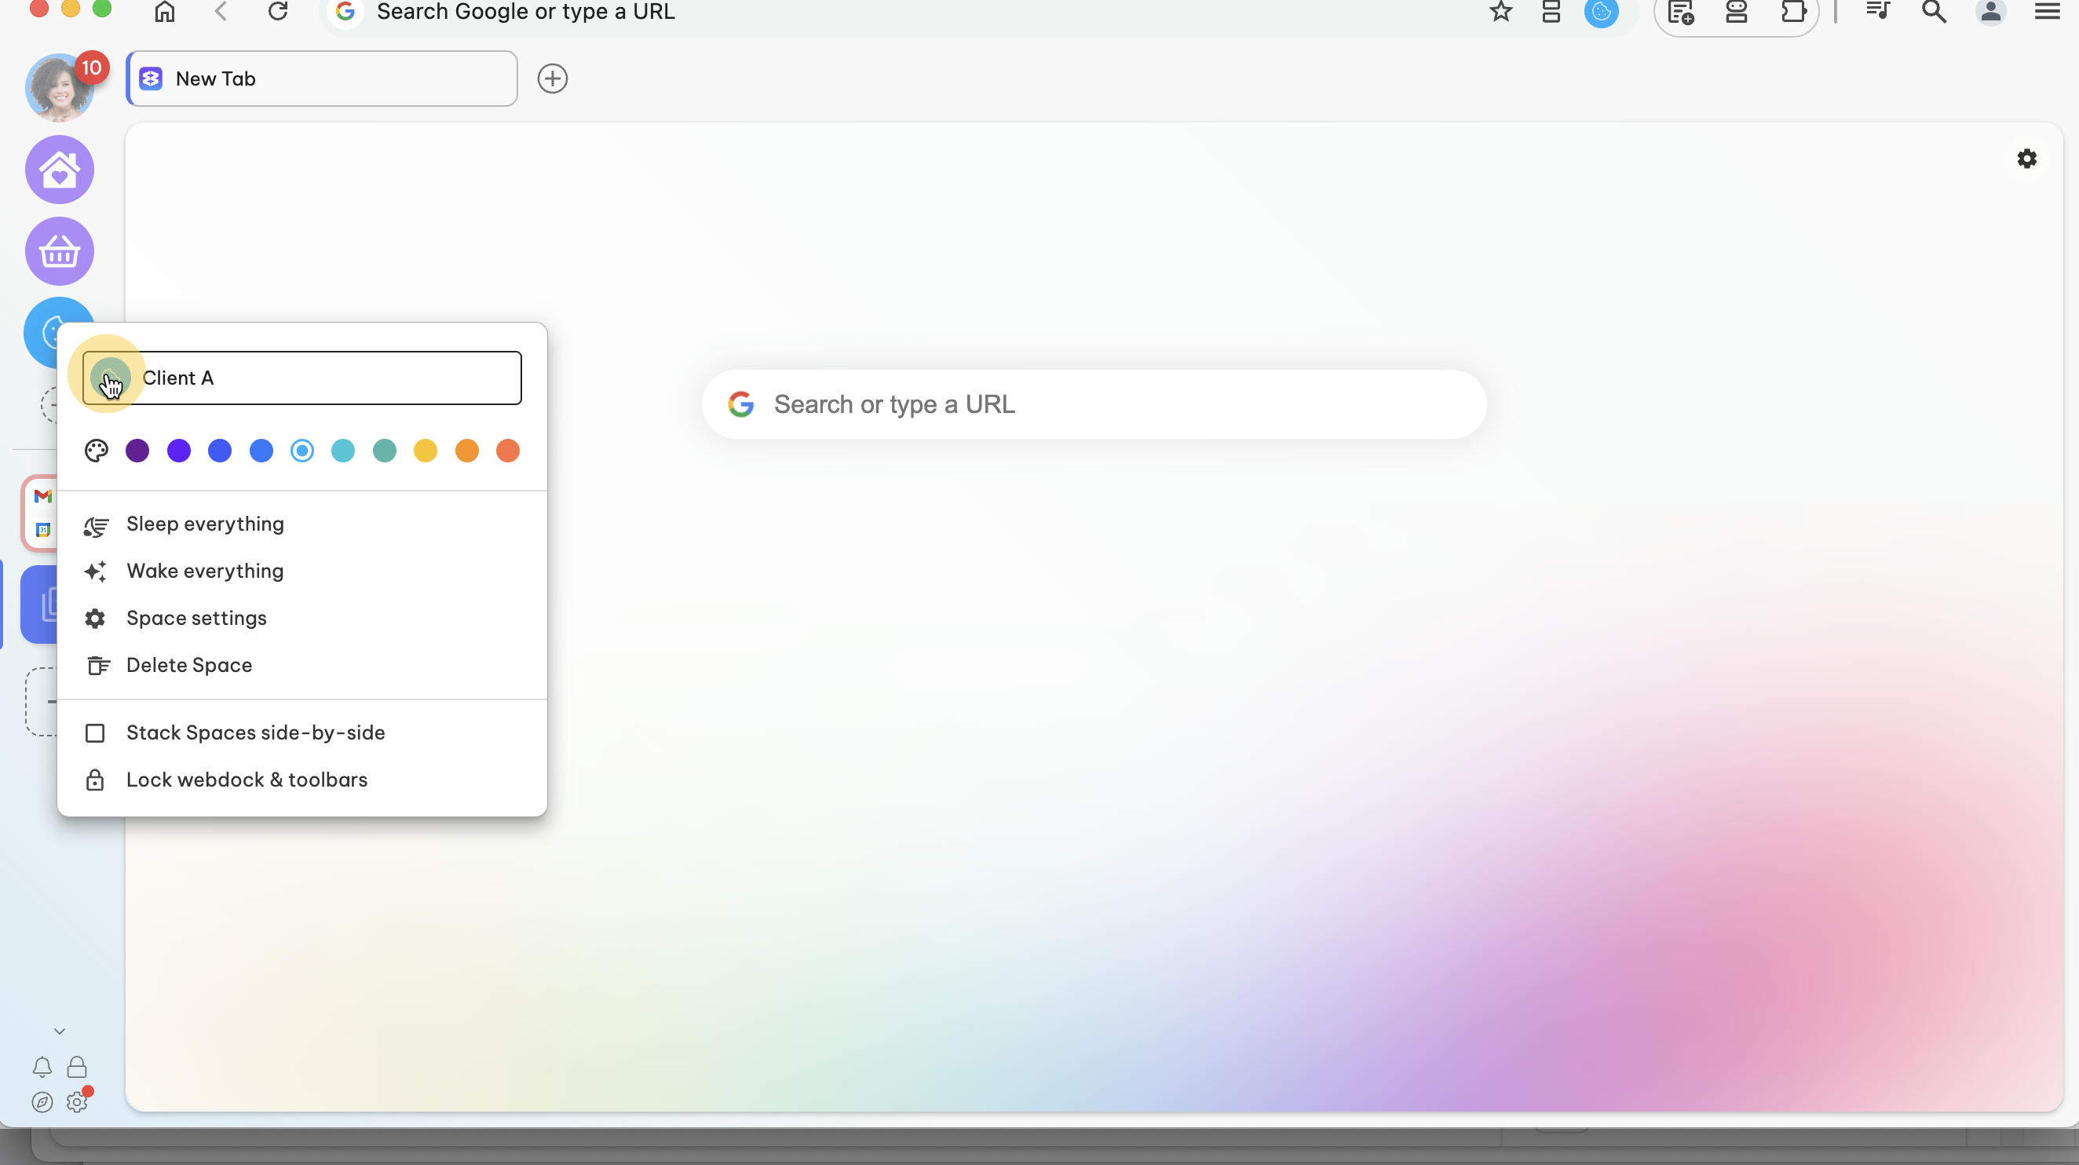Expand the sidebar chevron down arrow
The image size is (2079, 1165).
(60, 1031)
